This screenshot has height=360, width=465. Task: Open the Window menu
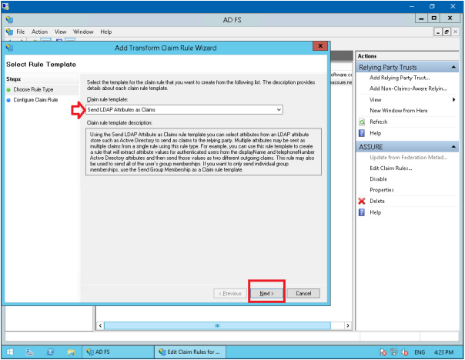(x=83, y=32)
